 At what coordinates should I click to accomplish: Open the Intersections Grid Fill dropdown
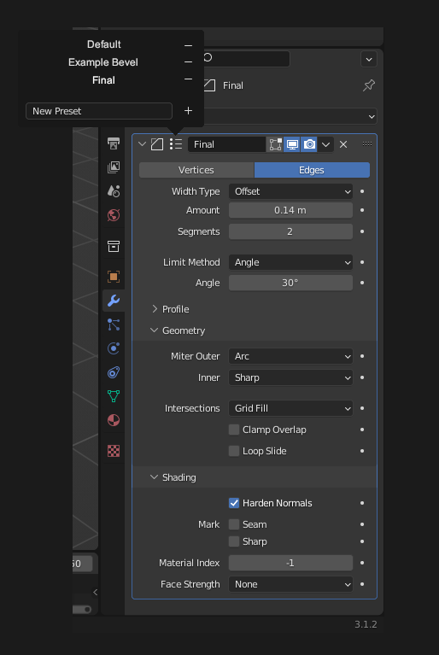coord(290,408)
